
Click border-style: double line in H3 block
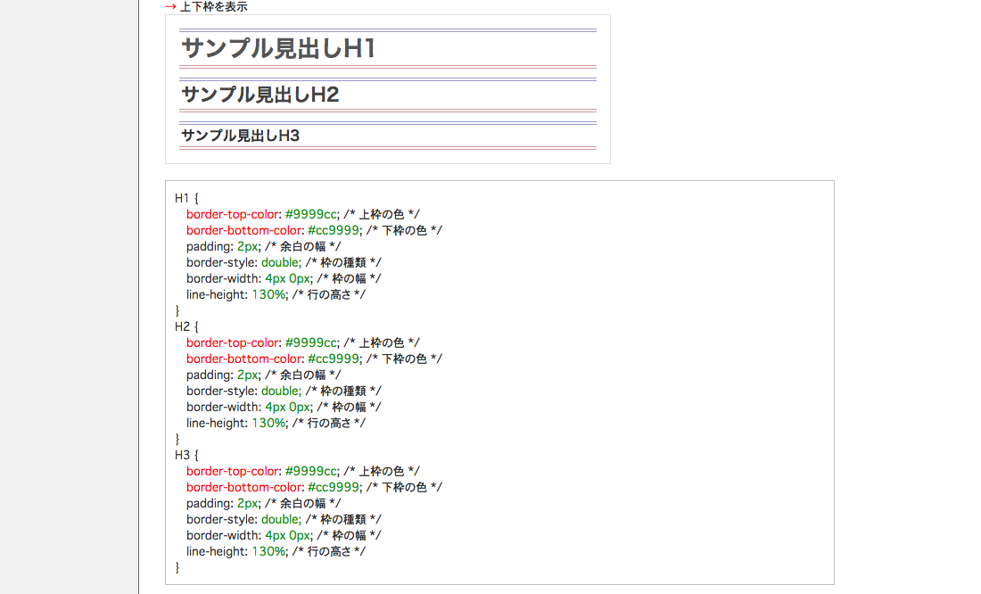pyautogui.click(x=284, y=519)
